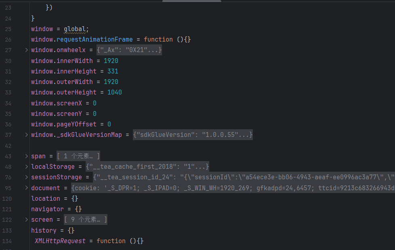Click the screen variable name on line 122

click(42, 219)
